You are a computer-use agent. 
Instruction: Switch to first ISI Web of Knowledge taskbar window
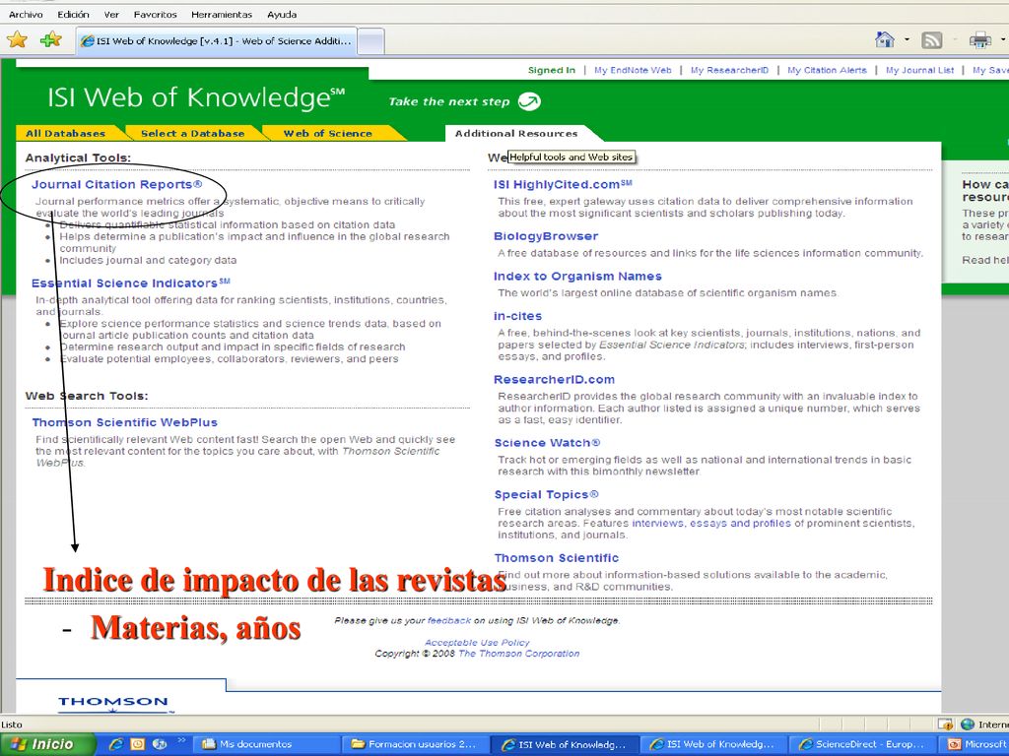[x=565, y=744]
